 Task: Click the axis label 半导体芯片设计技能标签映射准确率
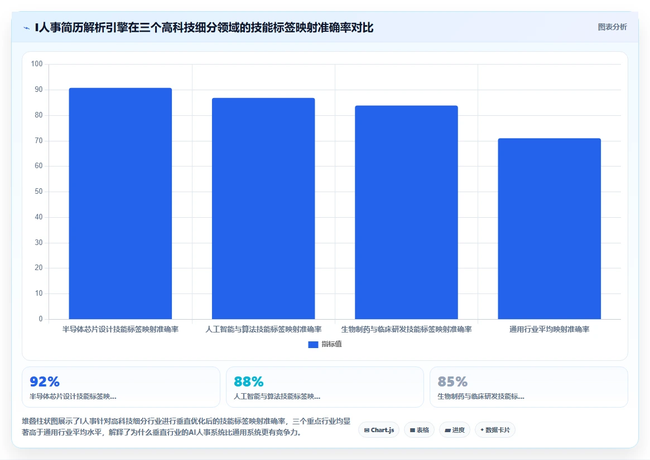coord(120,329)
